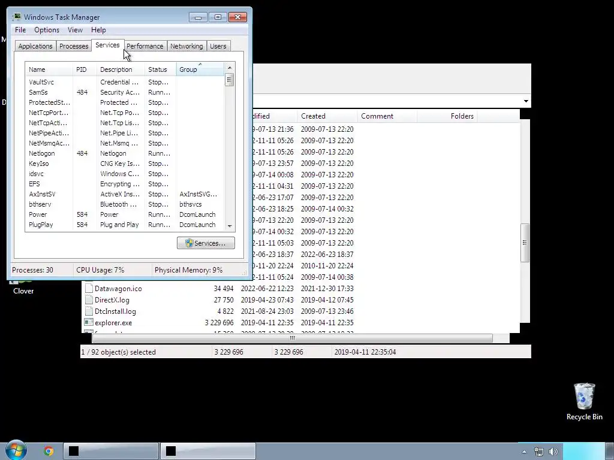Select the PlugPlay service row

pos(125,225)
